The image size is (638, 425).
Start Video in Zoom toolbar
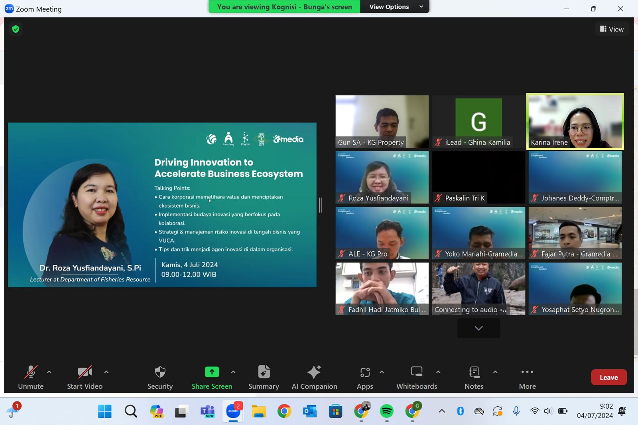point(85,377)
